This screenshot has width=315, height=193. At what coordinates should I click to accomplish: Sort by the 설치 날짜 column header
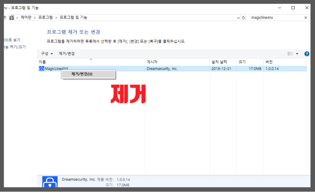(x=223, y=62)
